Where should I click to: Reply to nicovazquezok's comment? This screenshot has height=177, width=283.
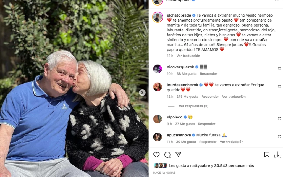point(208,74)
